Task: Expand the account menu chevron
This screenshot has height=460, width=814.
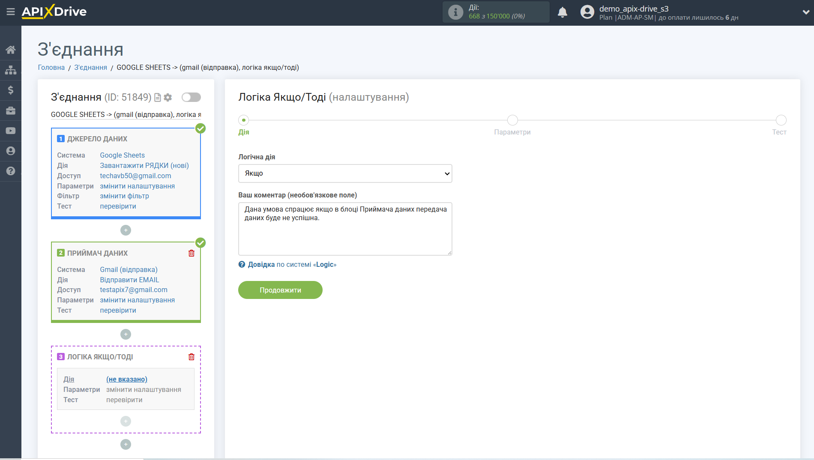Action: coord(806,12)
